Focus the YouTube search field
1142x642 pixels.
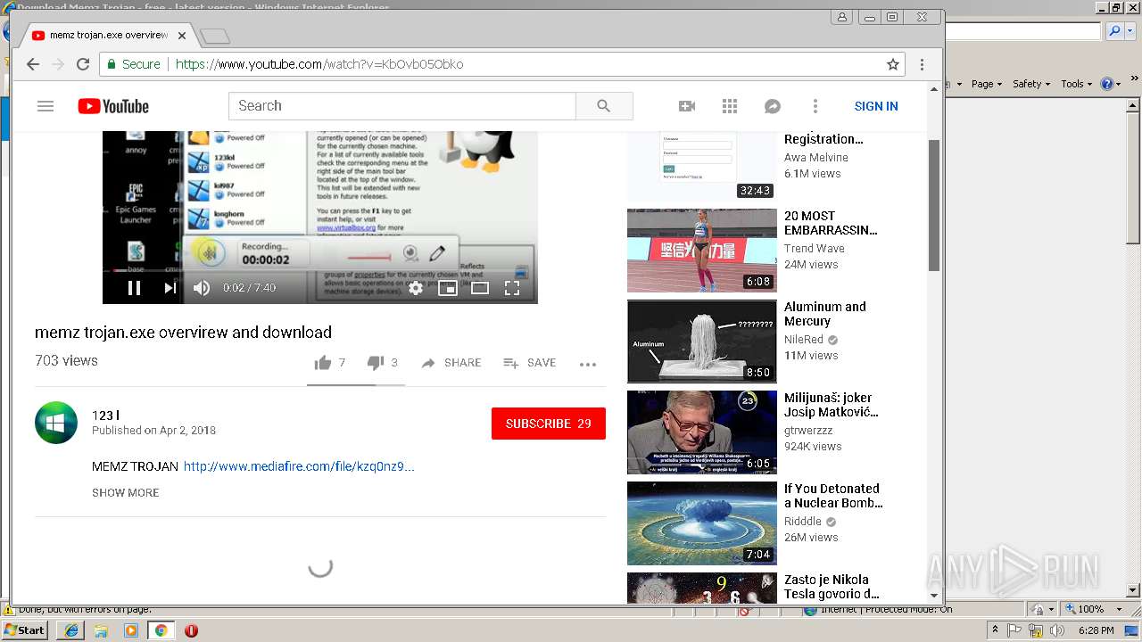coord(402,106)
